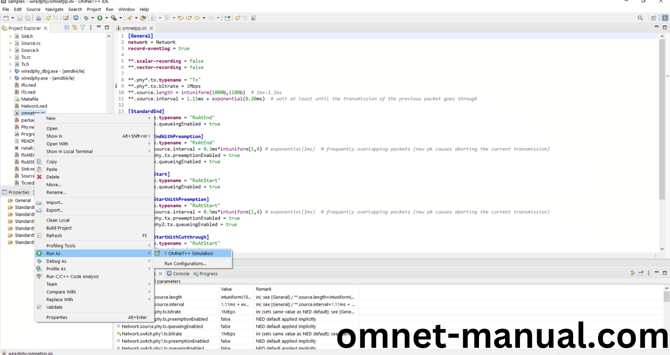Run the simulation using the green Run toolbar icon
The height and width of the screenshot is (355, 670).
99,18
